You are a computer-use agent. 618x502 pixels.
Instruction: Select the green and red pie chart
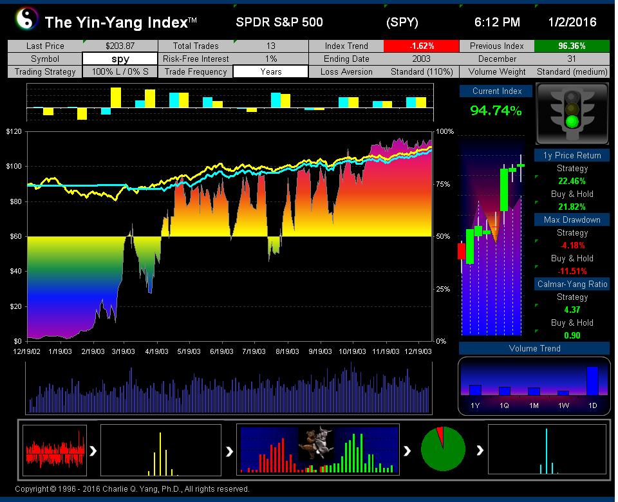pyautogui.click(x=444, y=449)
